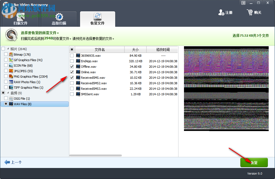
Task: Open the 高级扫描 advanced scan tool
Action: (x=59, y=16)
